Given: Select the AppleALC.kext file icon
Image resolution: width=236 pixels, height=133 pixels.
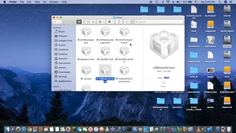Looking at the screenshot, I should point(86,51).
